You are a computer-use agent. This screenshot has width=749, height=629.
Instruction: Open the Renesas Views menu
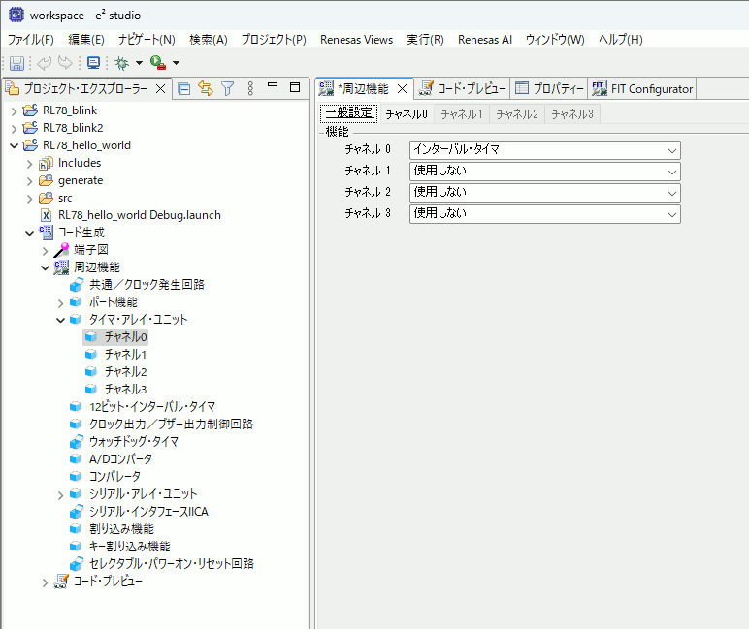pyautogui.click(x=357, y=40)
